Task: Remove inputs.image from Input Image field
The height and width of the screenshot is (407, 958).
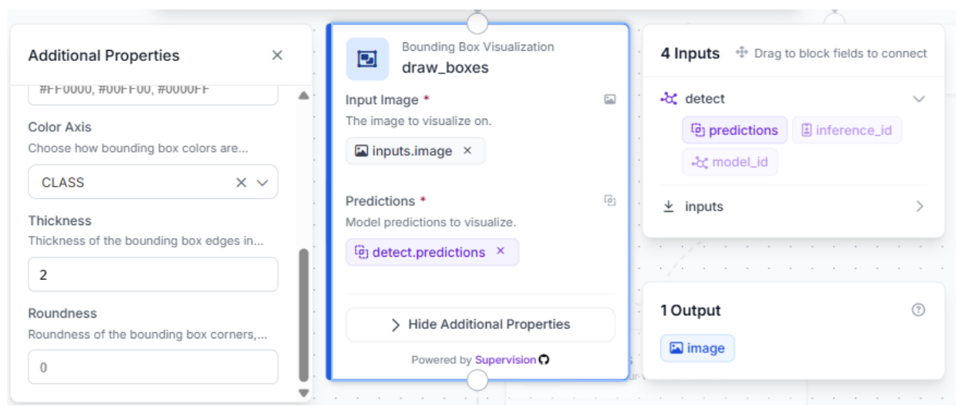Action: click(467, 150)
